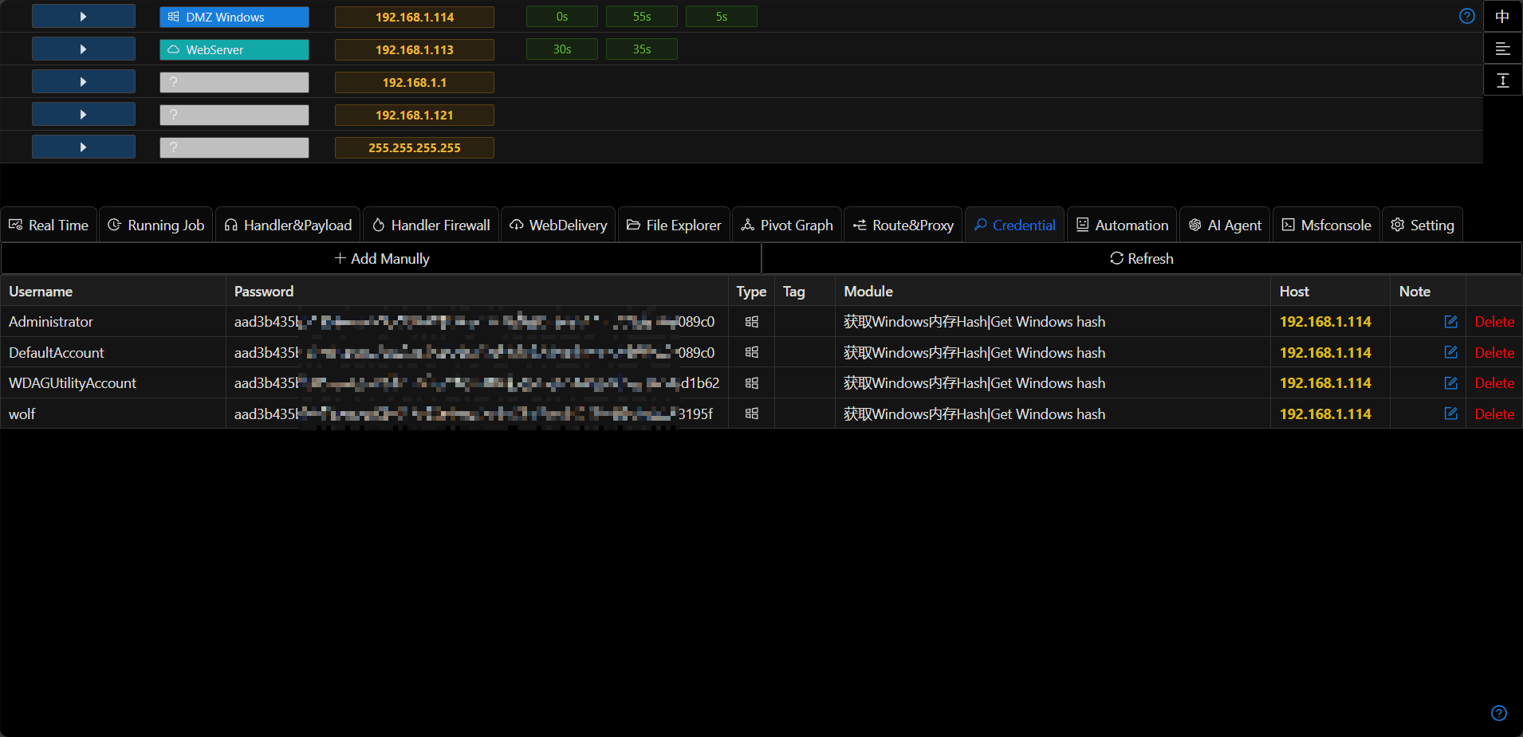
Task: Switch to the Handler&Payload tab
Action: coord(288,225)
